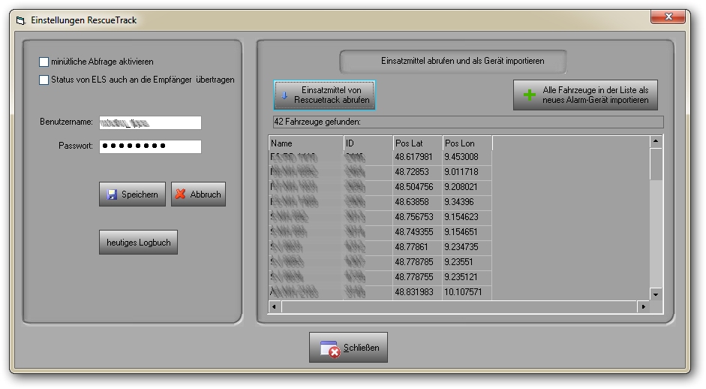Close window with the red X button
Screen dimensions: 706x389
tap(668, 17)
